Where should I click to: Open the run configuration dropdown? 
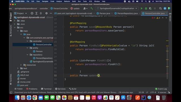pyautogui.click(x=117, y=8)
